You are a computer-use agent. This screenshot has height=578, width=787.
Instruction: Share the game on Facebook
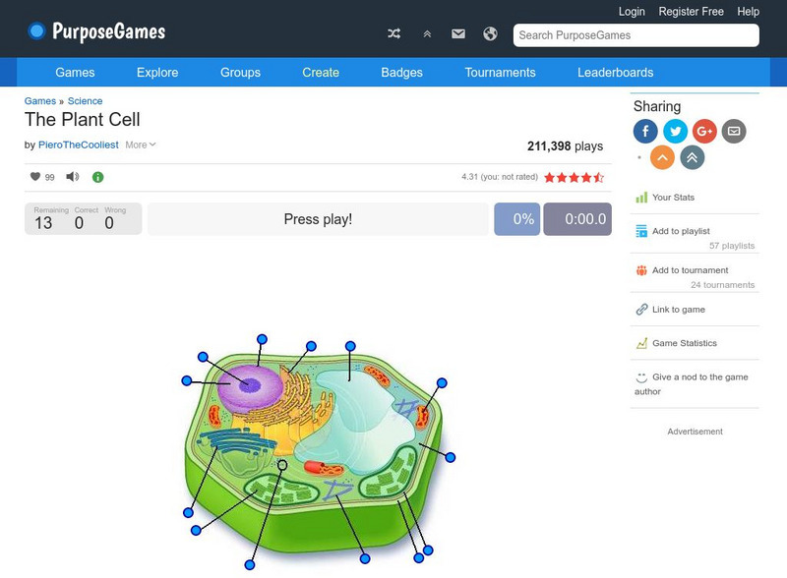coord(645,131)
